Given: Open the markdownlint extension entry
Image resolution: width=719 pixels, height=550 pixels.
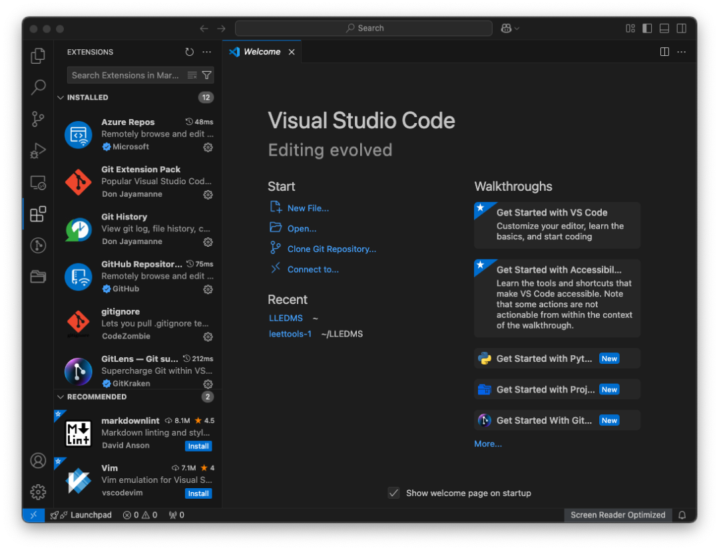Looking at the screenshot, I should (138, 433).
